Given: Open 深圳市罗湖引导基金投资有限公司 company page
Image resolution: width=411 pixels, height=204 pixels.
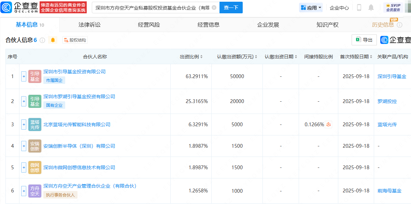Looking at the screenshot, I should (x=79, y=97).
